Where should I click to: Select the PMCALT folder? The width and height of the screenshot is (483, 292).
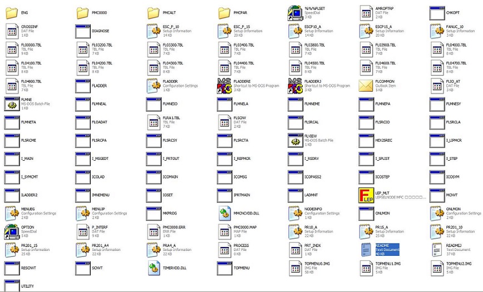point(154,12)
